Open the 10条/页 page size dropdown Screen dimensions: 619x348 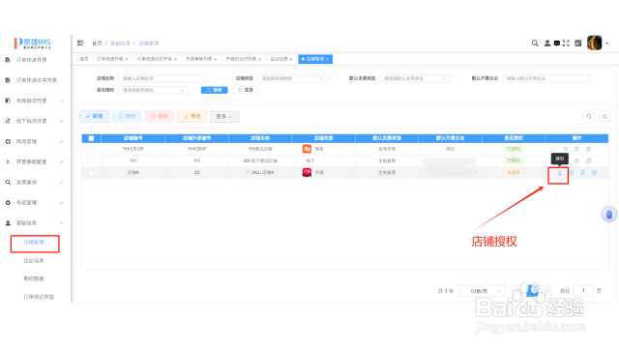pyautogui.click(x=483, y=291)
